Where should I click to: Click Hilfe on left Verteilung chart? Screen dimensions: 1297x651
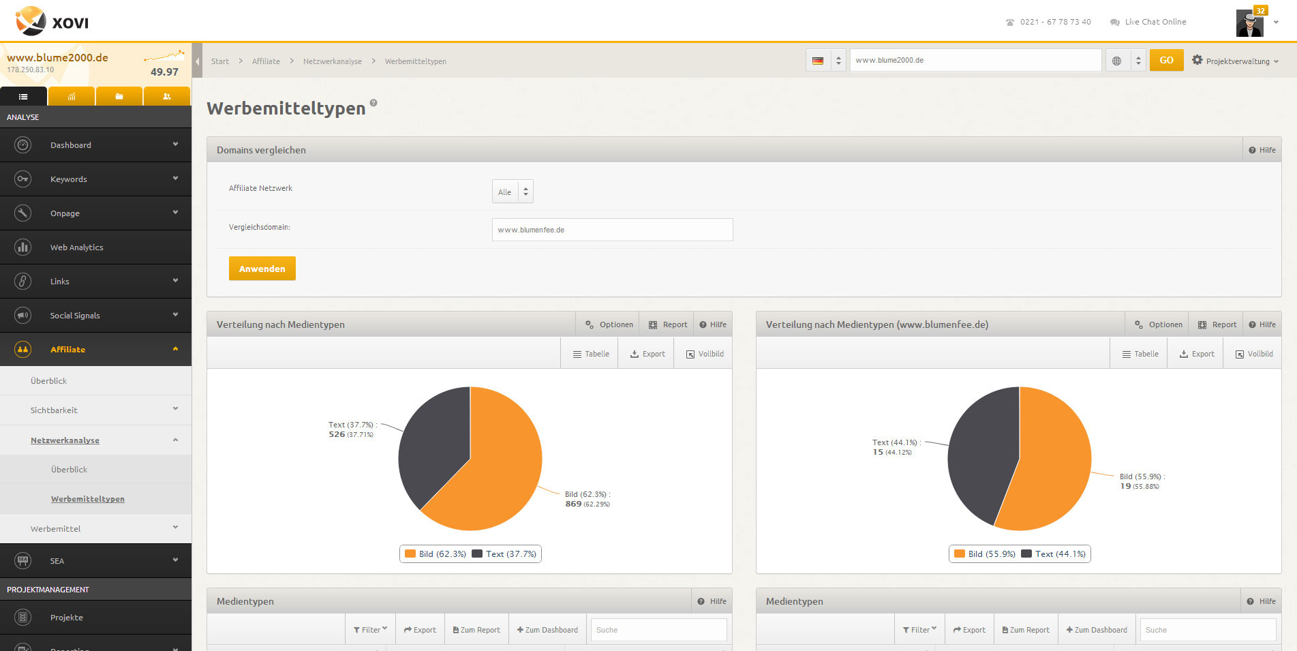click(x=713, y=324)
